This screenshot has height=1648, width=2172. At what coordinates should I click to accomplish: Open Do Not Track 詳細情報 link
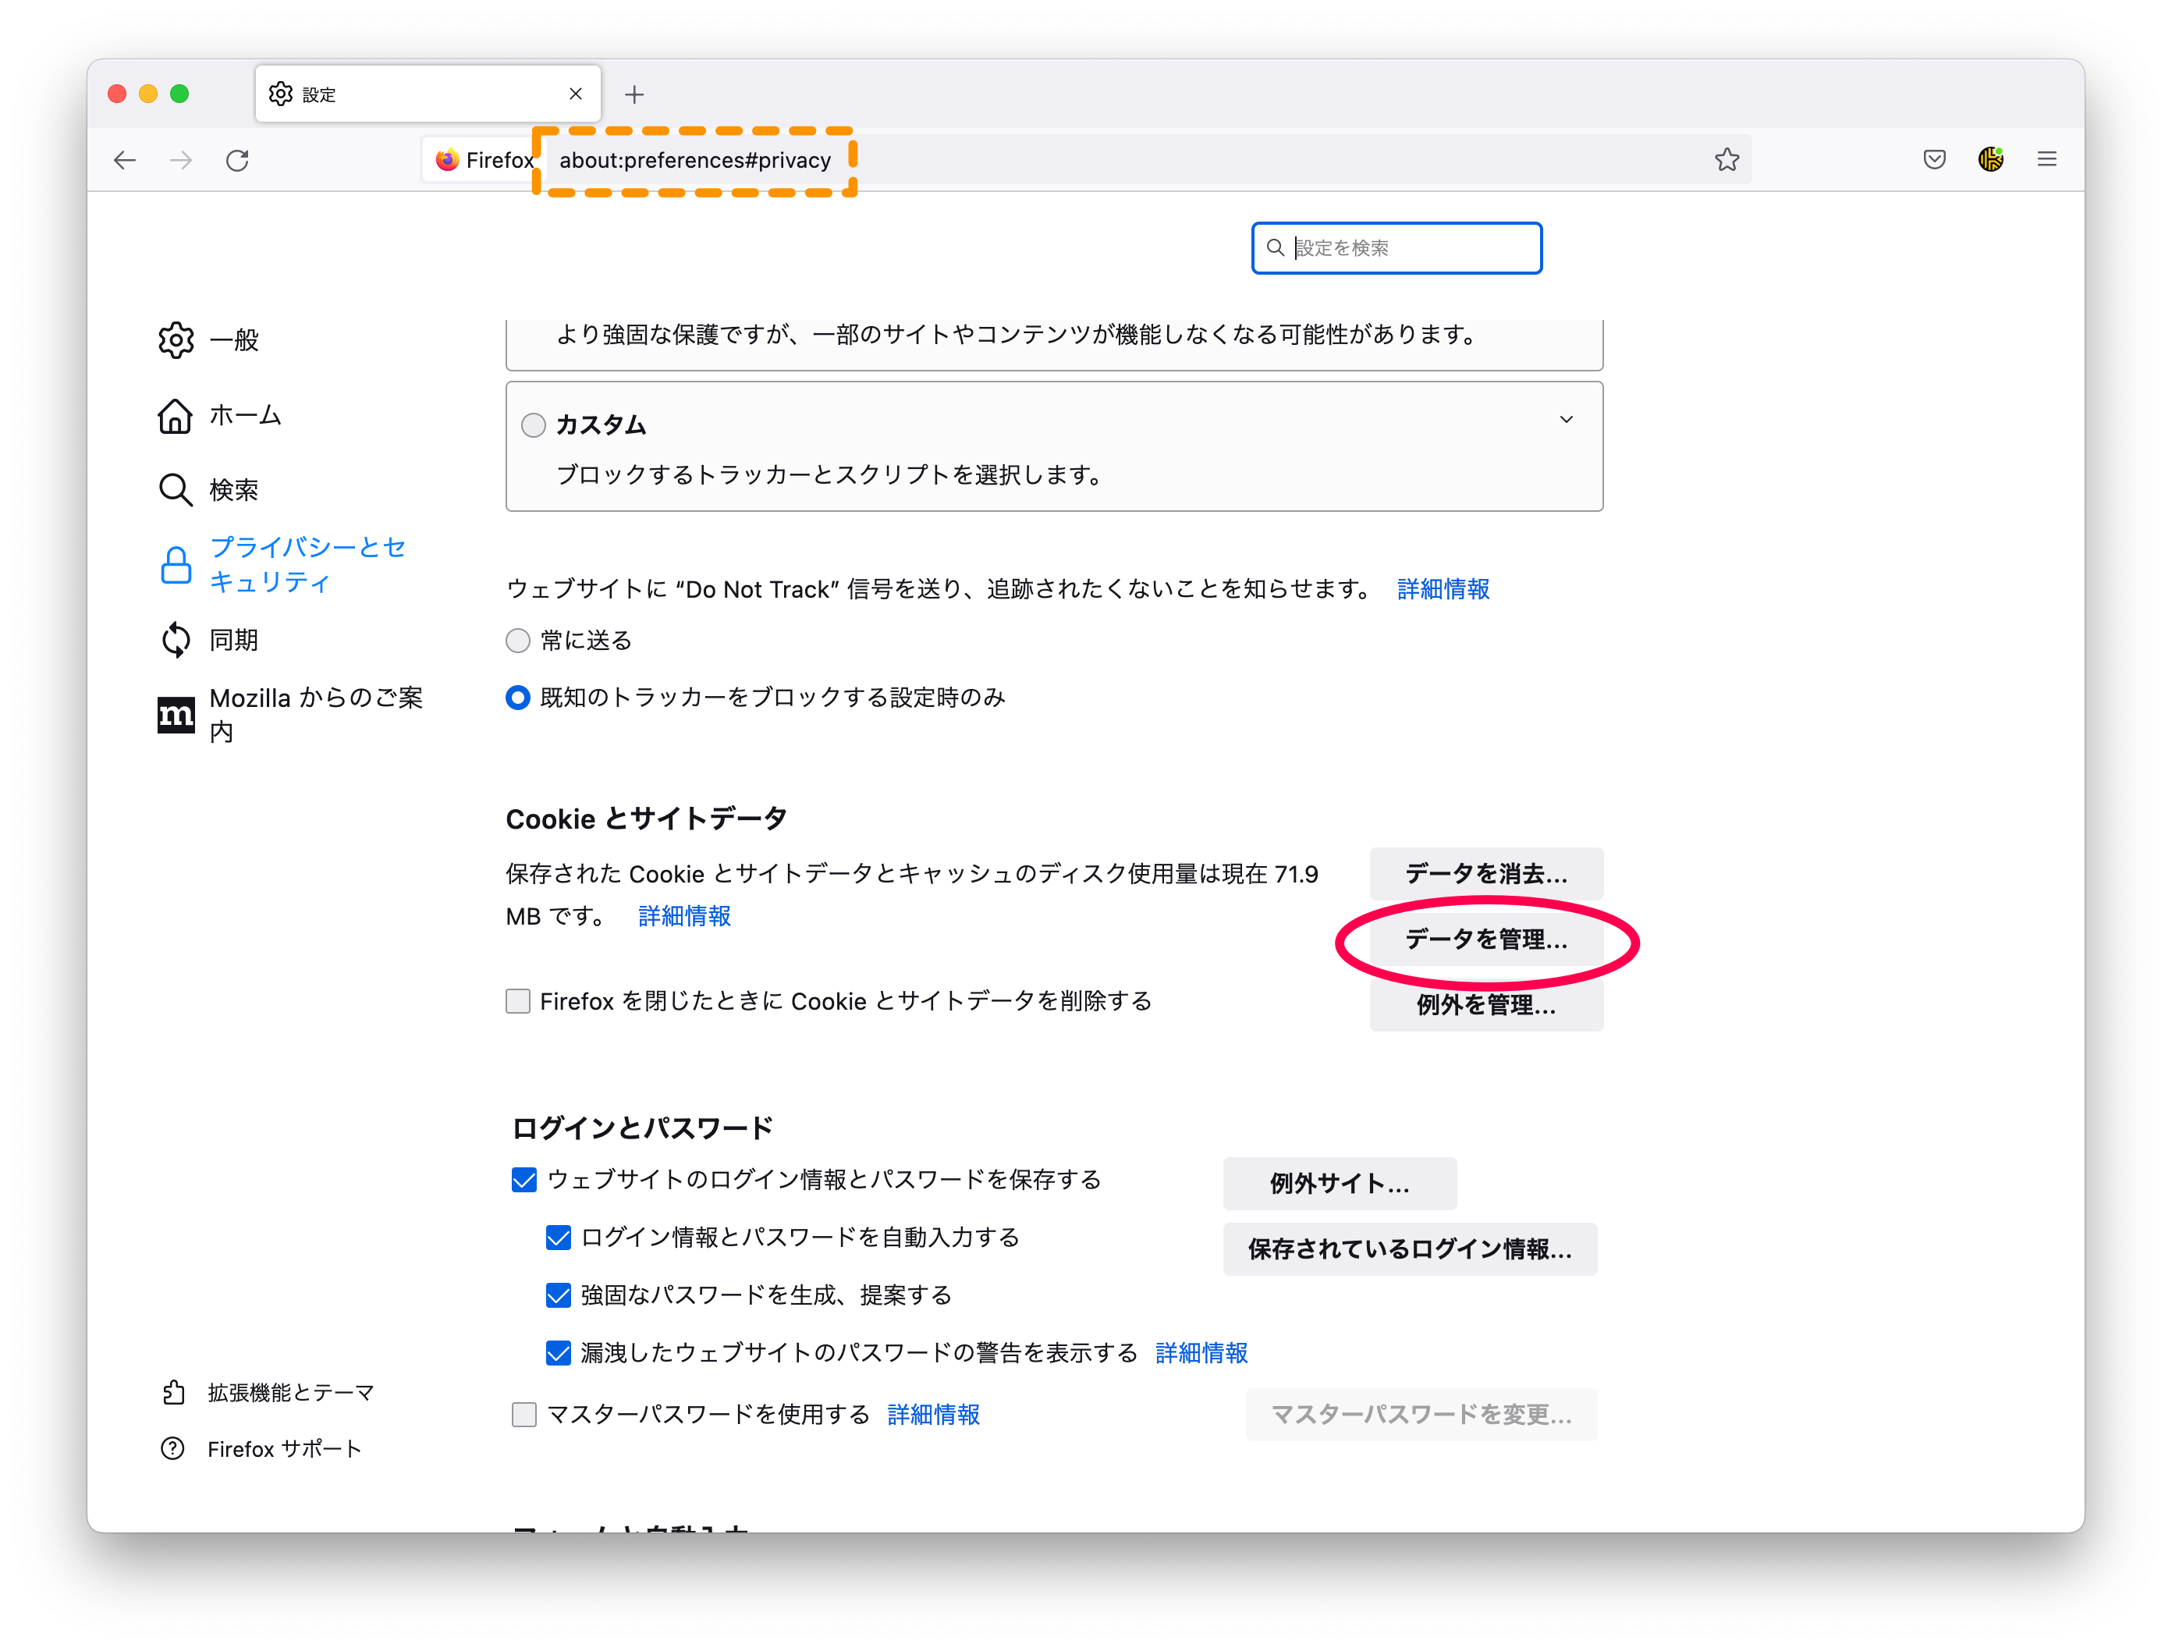[1443, 589]
